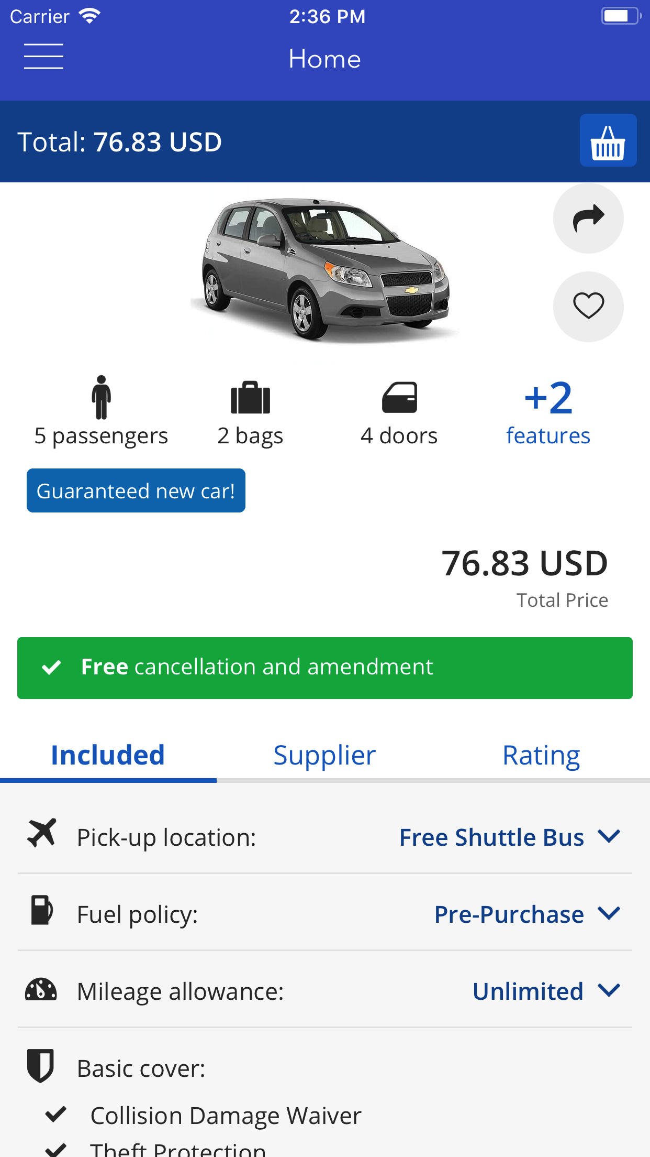Expand the Unlimited mileage allowance chevron

609,990
